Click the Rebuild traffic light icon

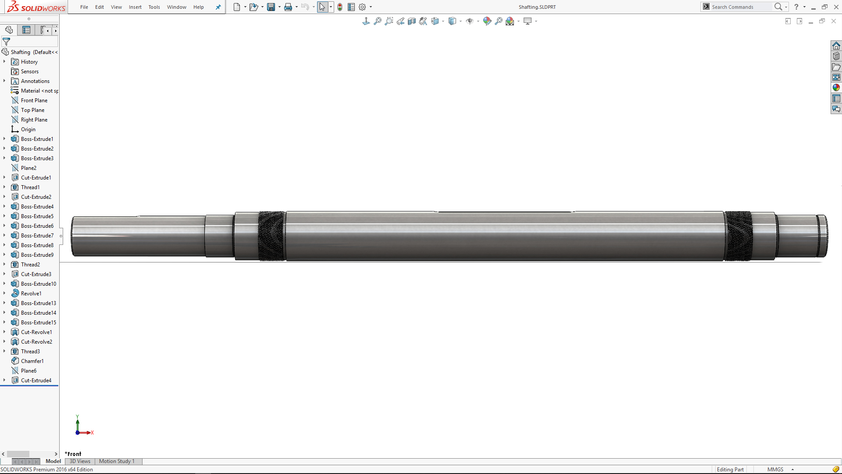(x=340, y=7)
